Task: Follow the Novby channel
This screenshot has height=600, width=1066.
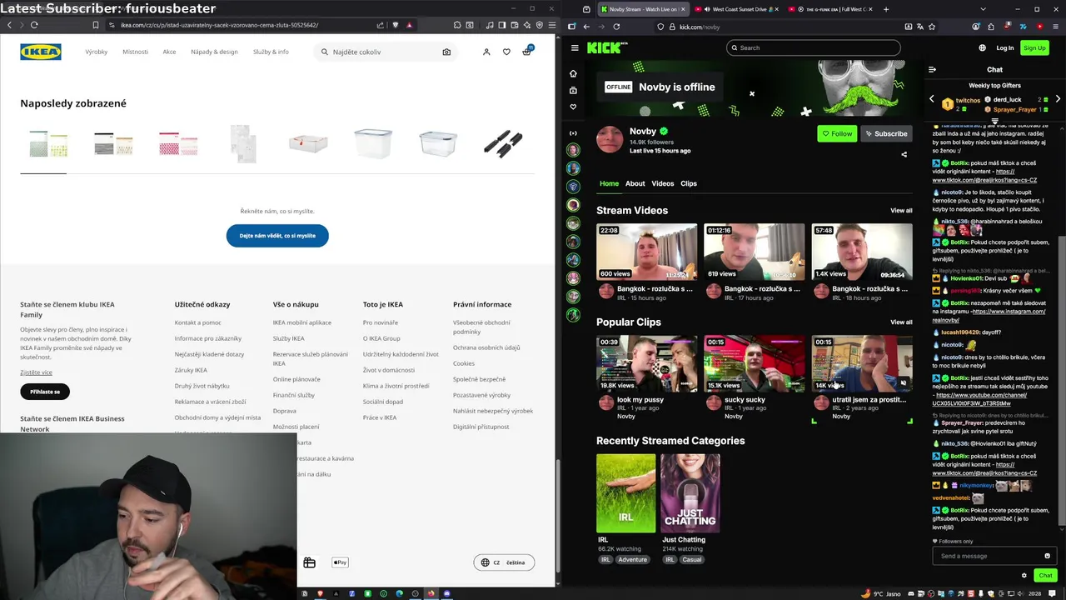Action: click(837, 133)
